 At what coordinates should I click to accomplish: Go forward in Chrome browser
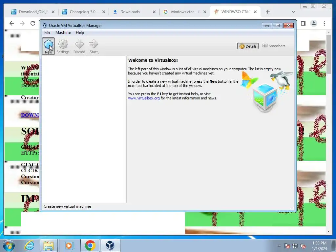(22, 23)
